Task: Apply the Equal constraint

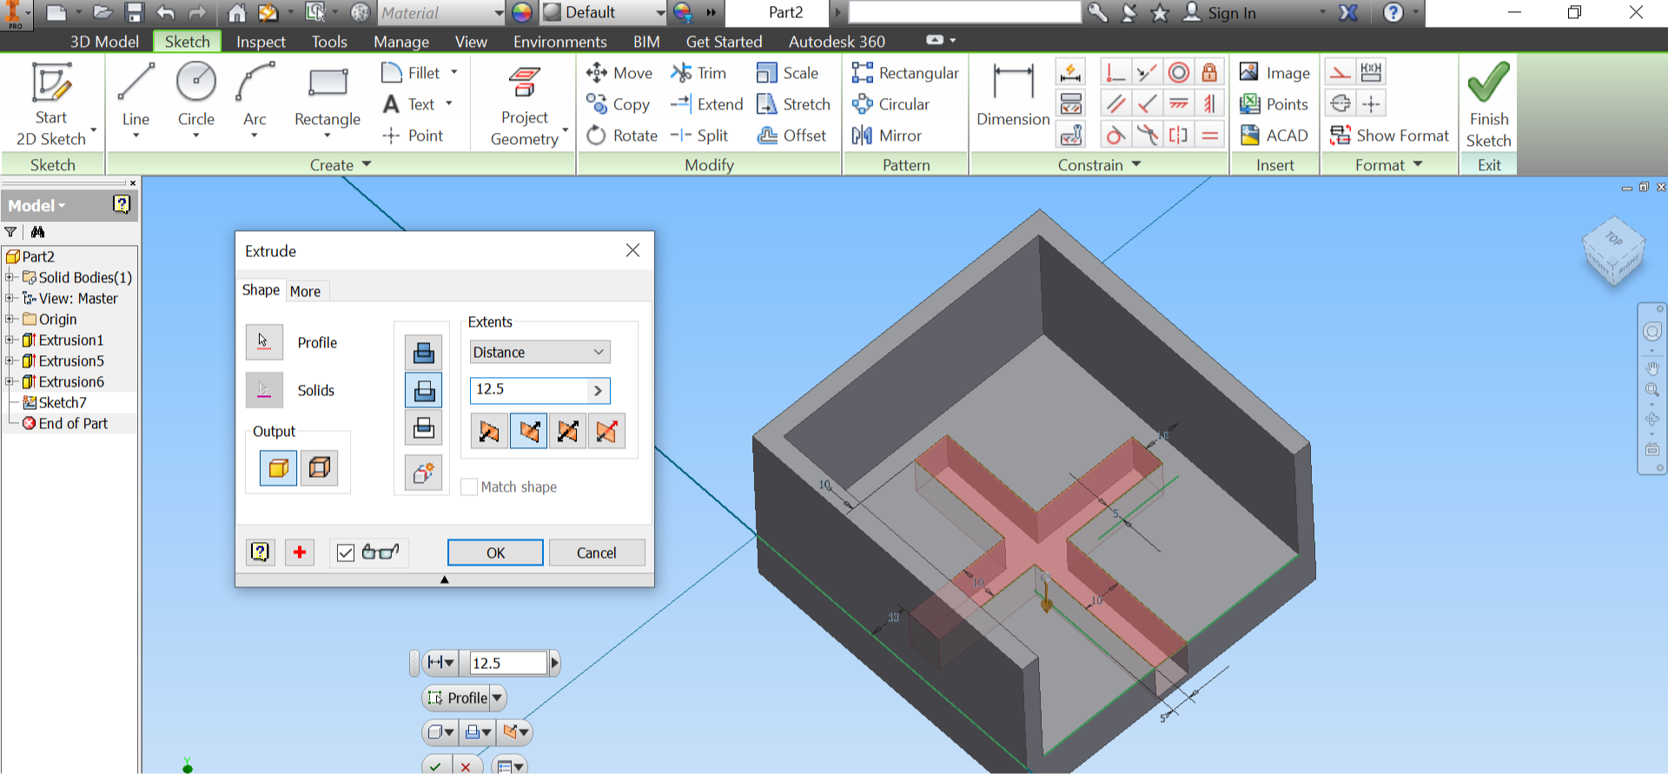Action: point(1209,135)
